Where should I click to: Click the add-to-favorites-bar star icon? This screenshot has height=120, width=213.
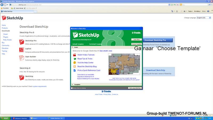12,8
